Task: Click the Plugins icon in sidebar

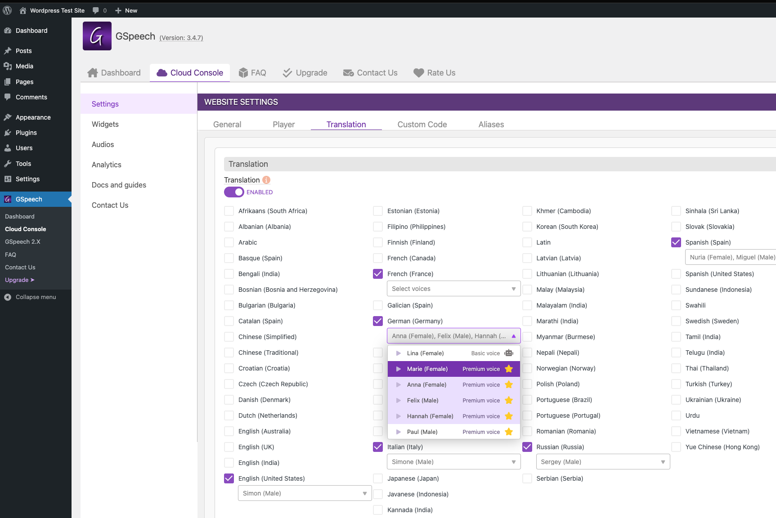Action: (8, 133)
